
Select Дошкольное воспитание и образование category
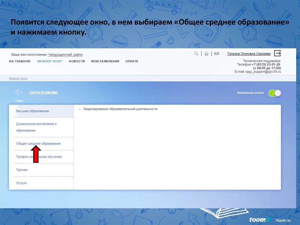click(36, 127)
